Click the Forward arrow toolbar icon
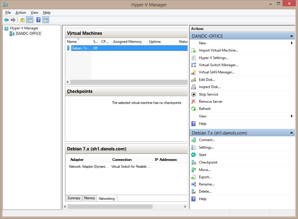Screen dimensions: 298x219 click(x=13, y=20)
